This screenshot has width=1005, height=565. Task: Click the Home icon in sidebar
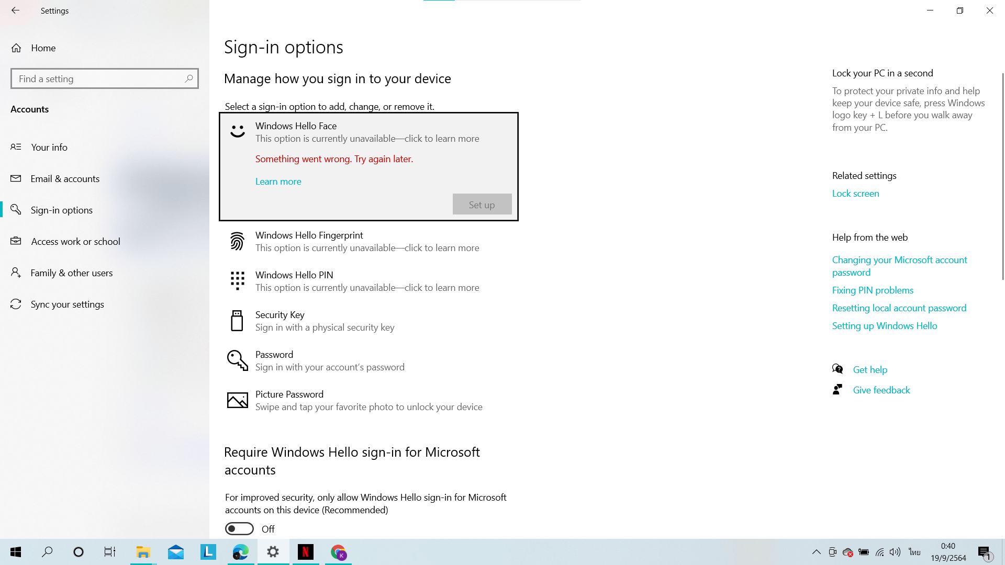pyautogui.click(x=16, y=48)
